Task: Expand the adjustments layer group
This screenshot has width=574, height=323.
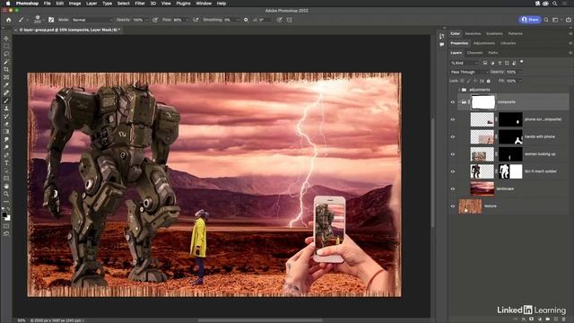Action: tap(459, 90)
